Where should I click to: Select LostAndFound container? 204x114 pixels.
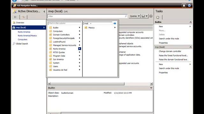(59, 42)
